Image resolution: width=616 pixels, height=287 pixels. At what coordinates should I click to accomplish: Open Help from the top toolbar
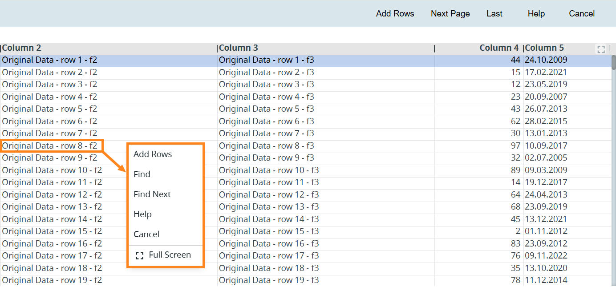click(x=536, y=14)
